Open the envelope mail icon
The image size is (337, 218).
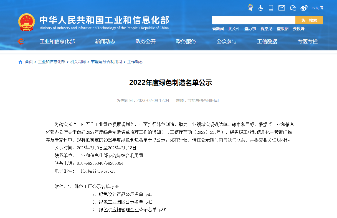(282, 8)
